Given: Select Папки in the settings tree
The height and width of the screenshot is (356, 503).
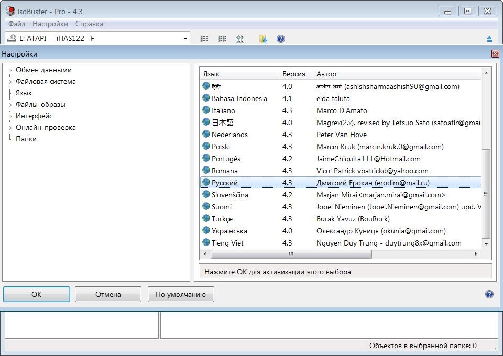Looking at the screenshot, I should (x=26, y=139).
